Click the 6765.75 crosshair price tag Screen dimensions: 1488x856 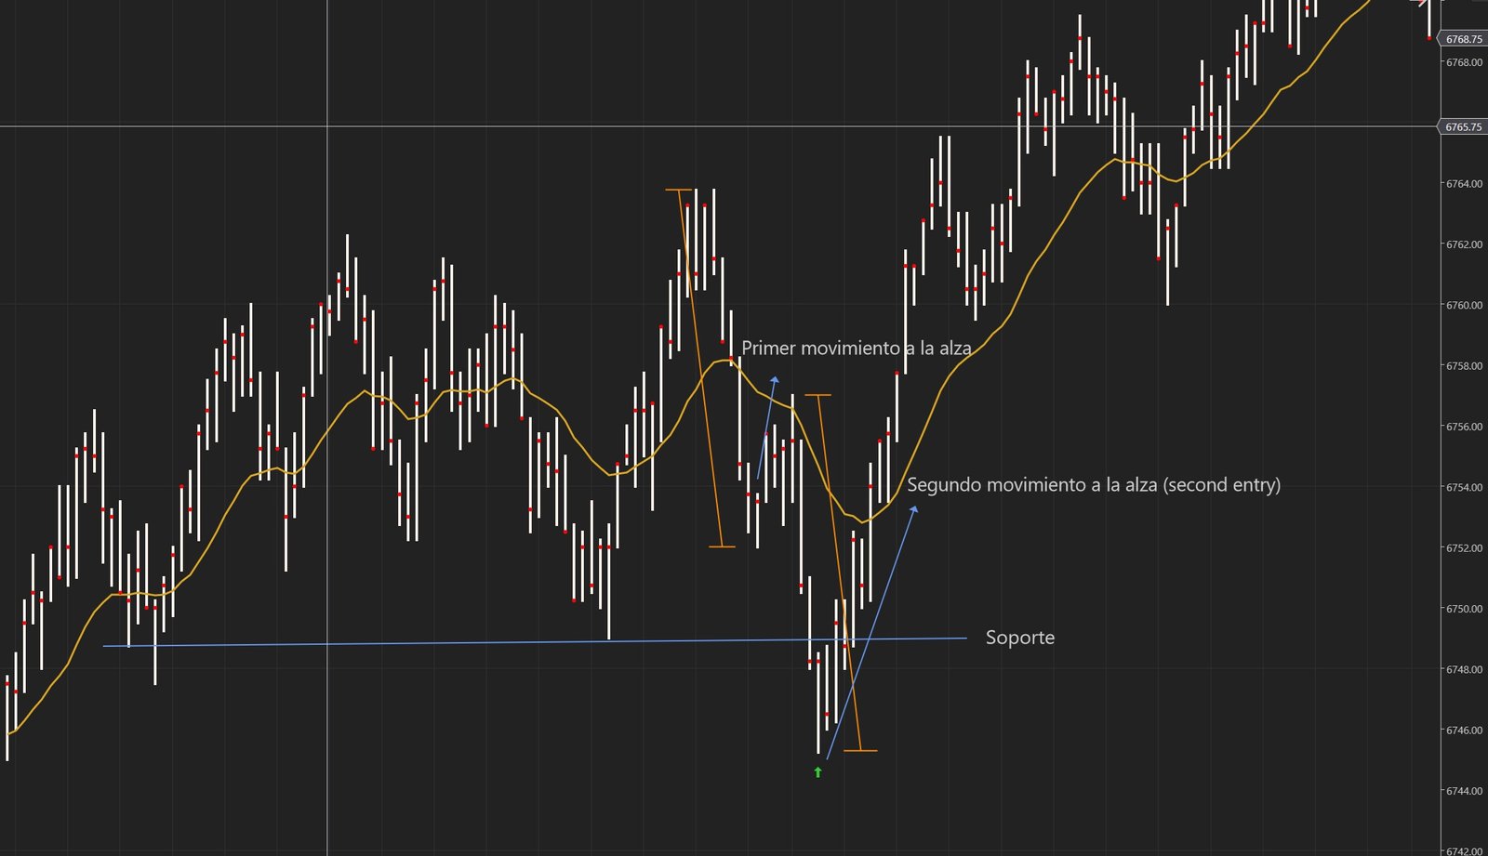pyautogui.click(x=1464, y=127)
